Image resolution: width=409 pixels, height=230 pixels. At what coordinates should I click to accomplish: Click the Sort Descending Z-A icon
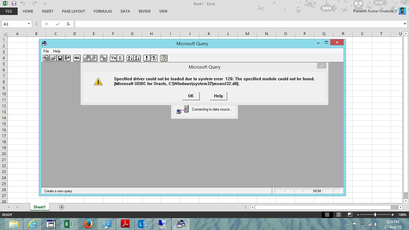tap(137, 58)
